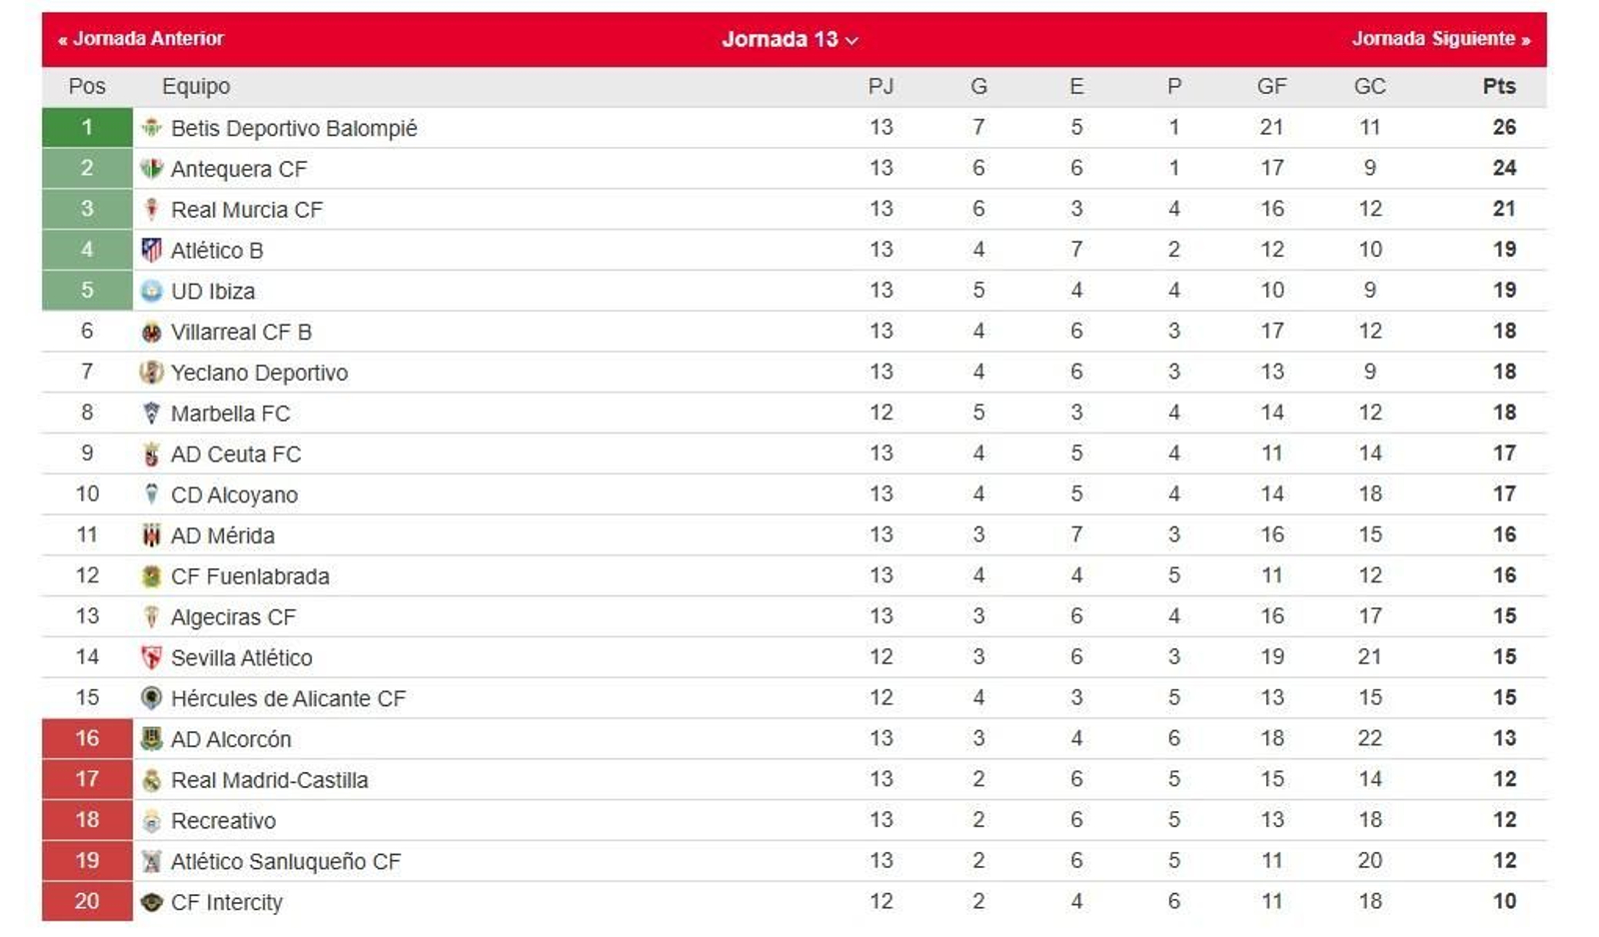1599x937 pixels.
Task: Click the Betis Deportivo Balompié crest icon
Action: pos(151,128)
